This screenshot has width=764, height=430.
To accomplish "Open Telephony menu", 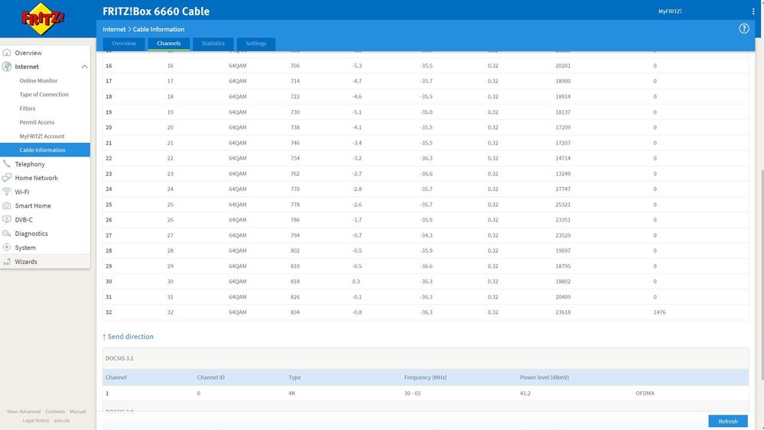I will [x=30, y=164].
